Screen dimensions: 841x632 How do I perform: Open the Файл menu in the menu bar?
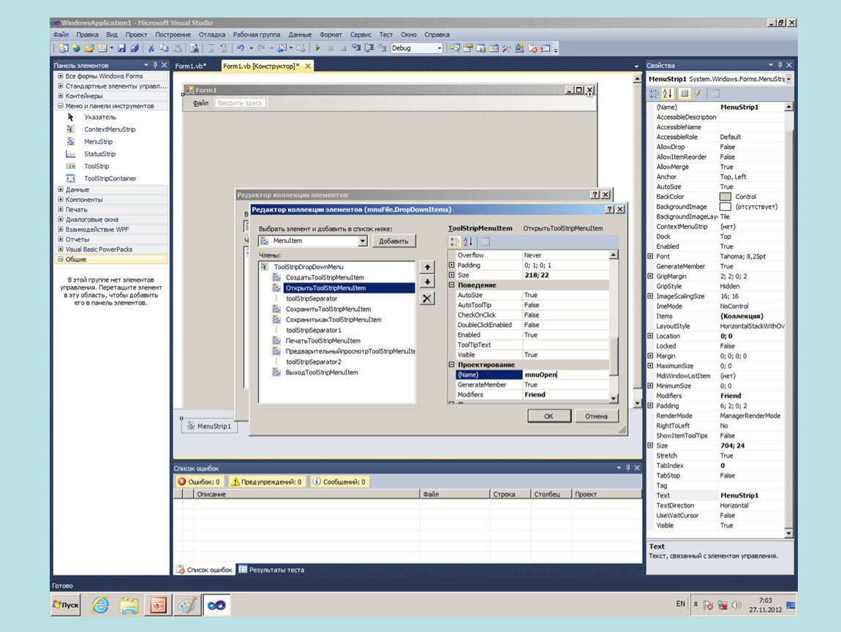tap(61, 34)
